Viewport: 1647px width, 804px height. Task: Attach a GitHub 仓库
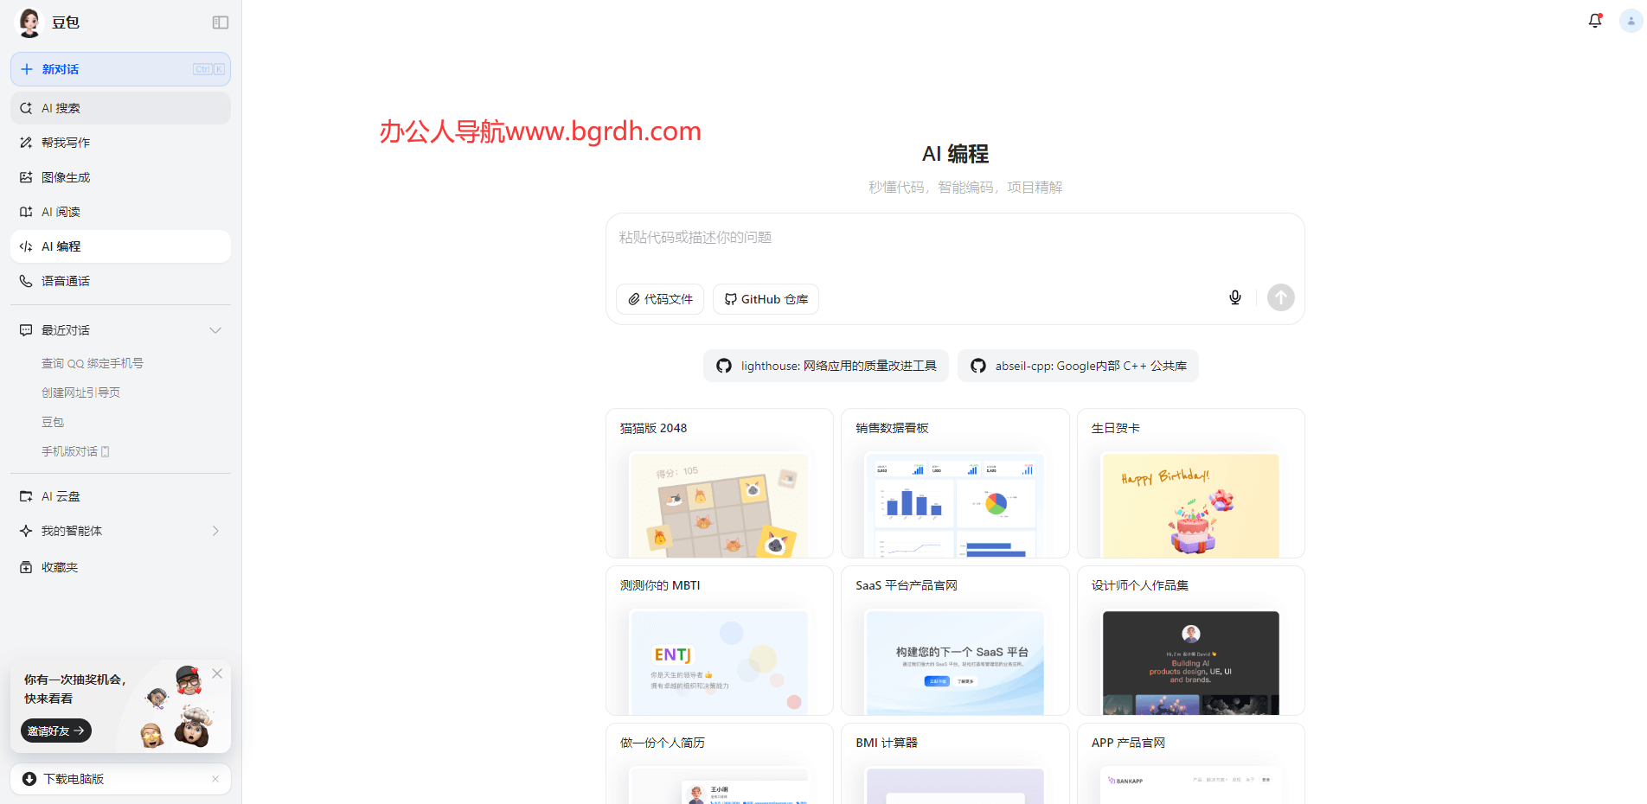[765, 298]
